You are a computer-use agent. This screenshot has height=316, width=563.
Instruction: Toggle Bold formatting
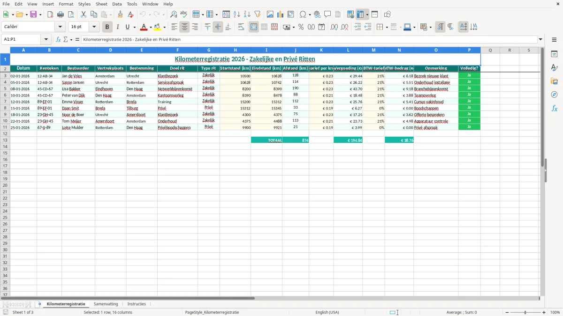pyautogui.click(x=107, y=27)
